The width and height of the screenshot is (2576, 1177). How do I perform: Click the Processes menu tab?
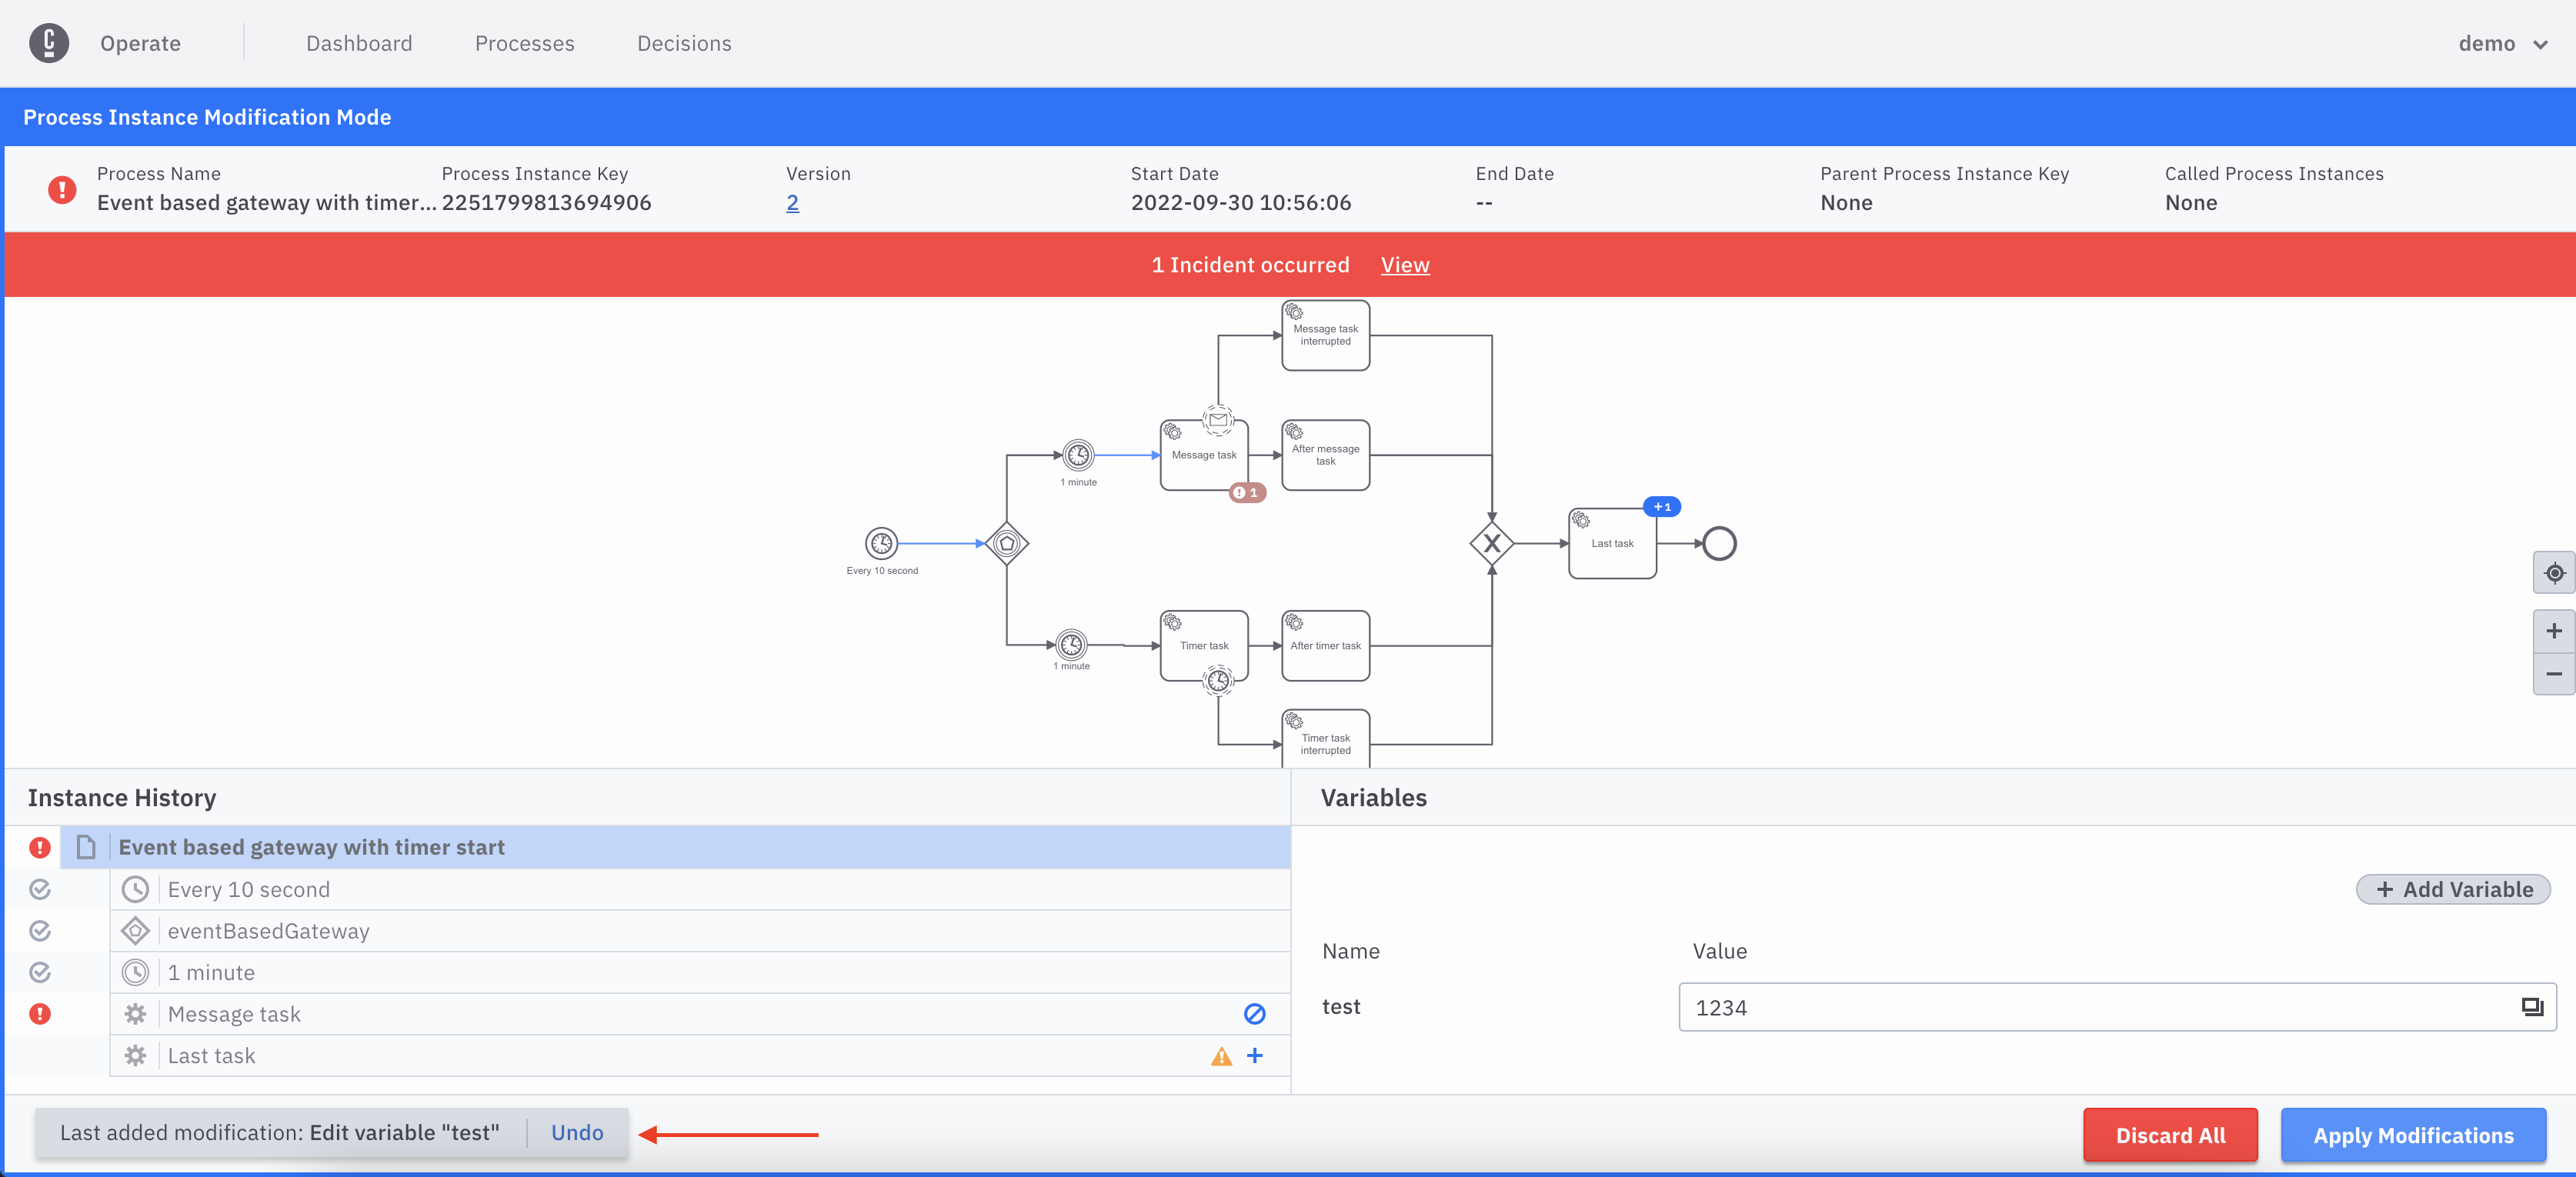coord(524,42)
